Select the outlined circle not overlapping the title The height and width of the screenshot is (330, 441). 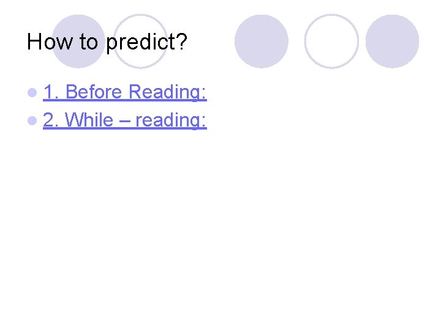point(331,42)
